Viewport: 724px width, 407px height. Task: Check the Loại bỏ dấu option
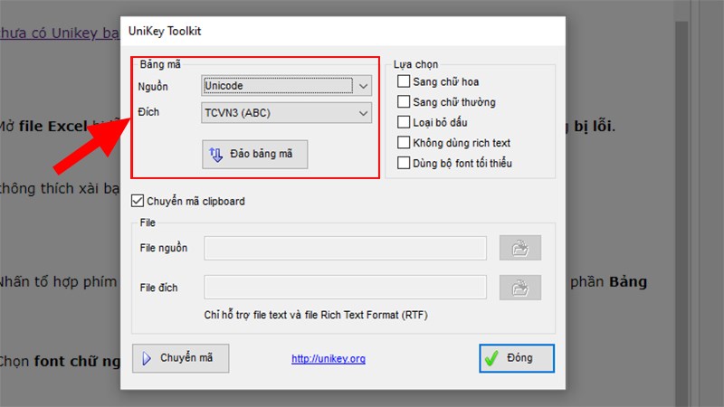[404, 122]
